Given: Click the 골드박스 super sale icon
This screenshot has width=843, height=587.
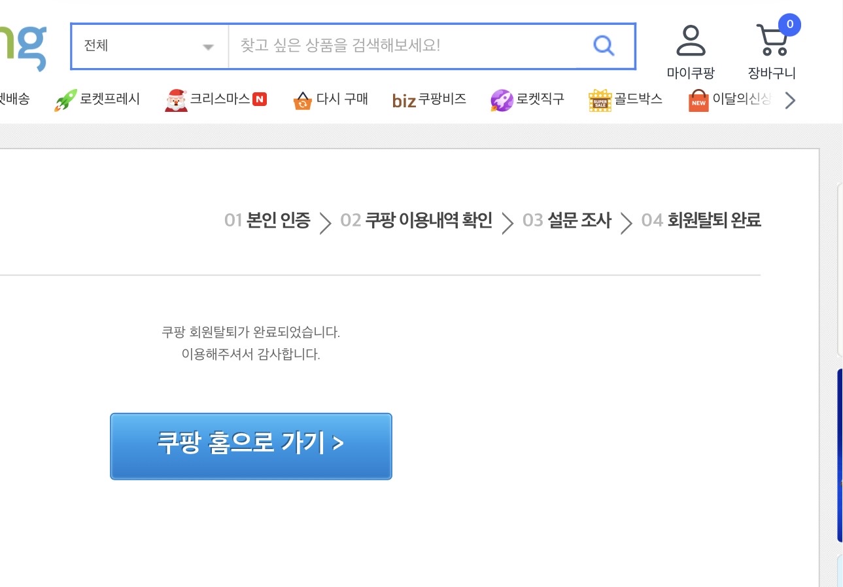Looking at the screenshot, I should pos(599,100).
